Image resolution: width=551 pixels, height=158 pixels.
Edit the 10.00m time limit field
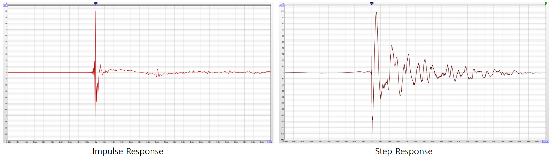click(270, 142)
